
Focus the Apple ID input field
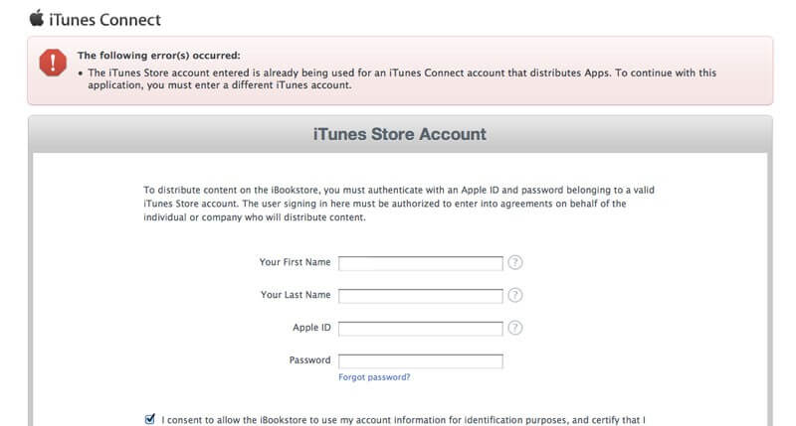click(x=420, y=329)
